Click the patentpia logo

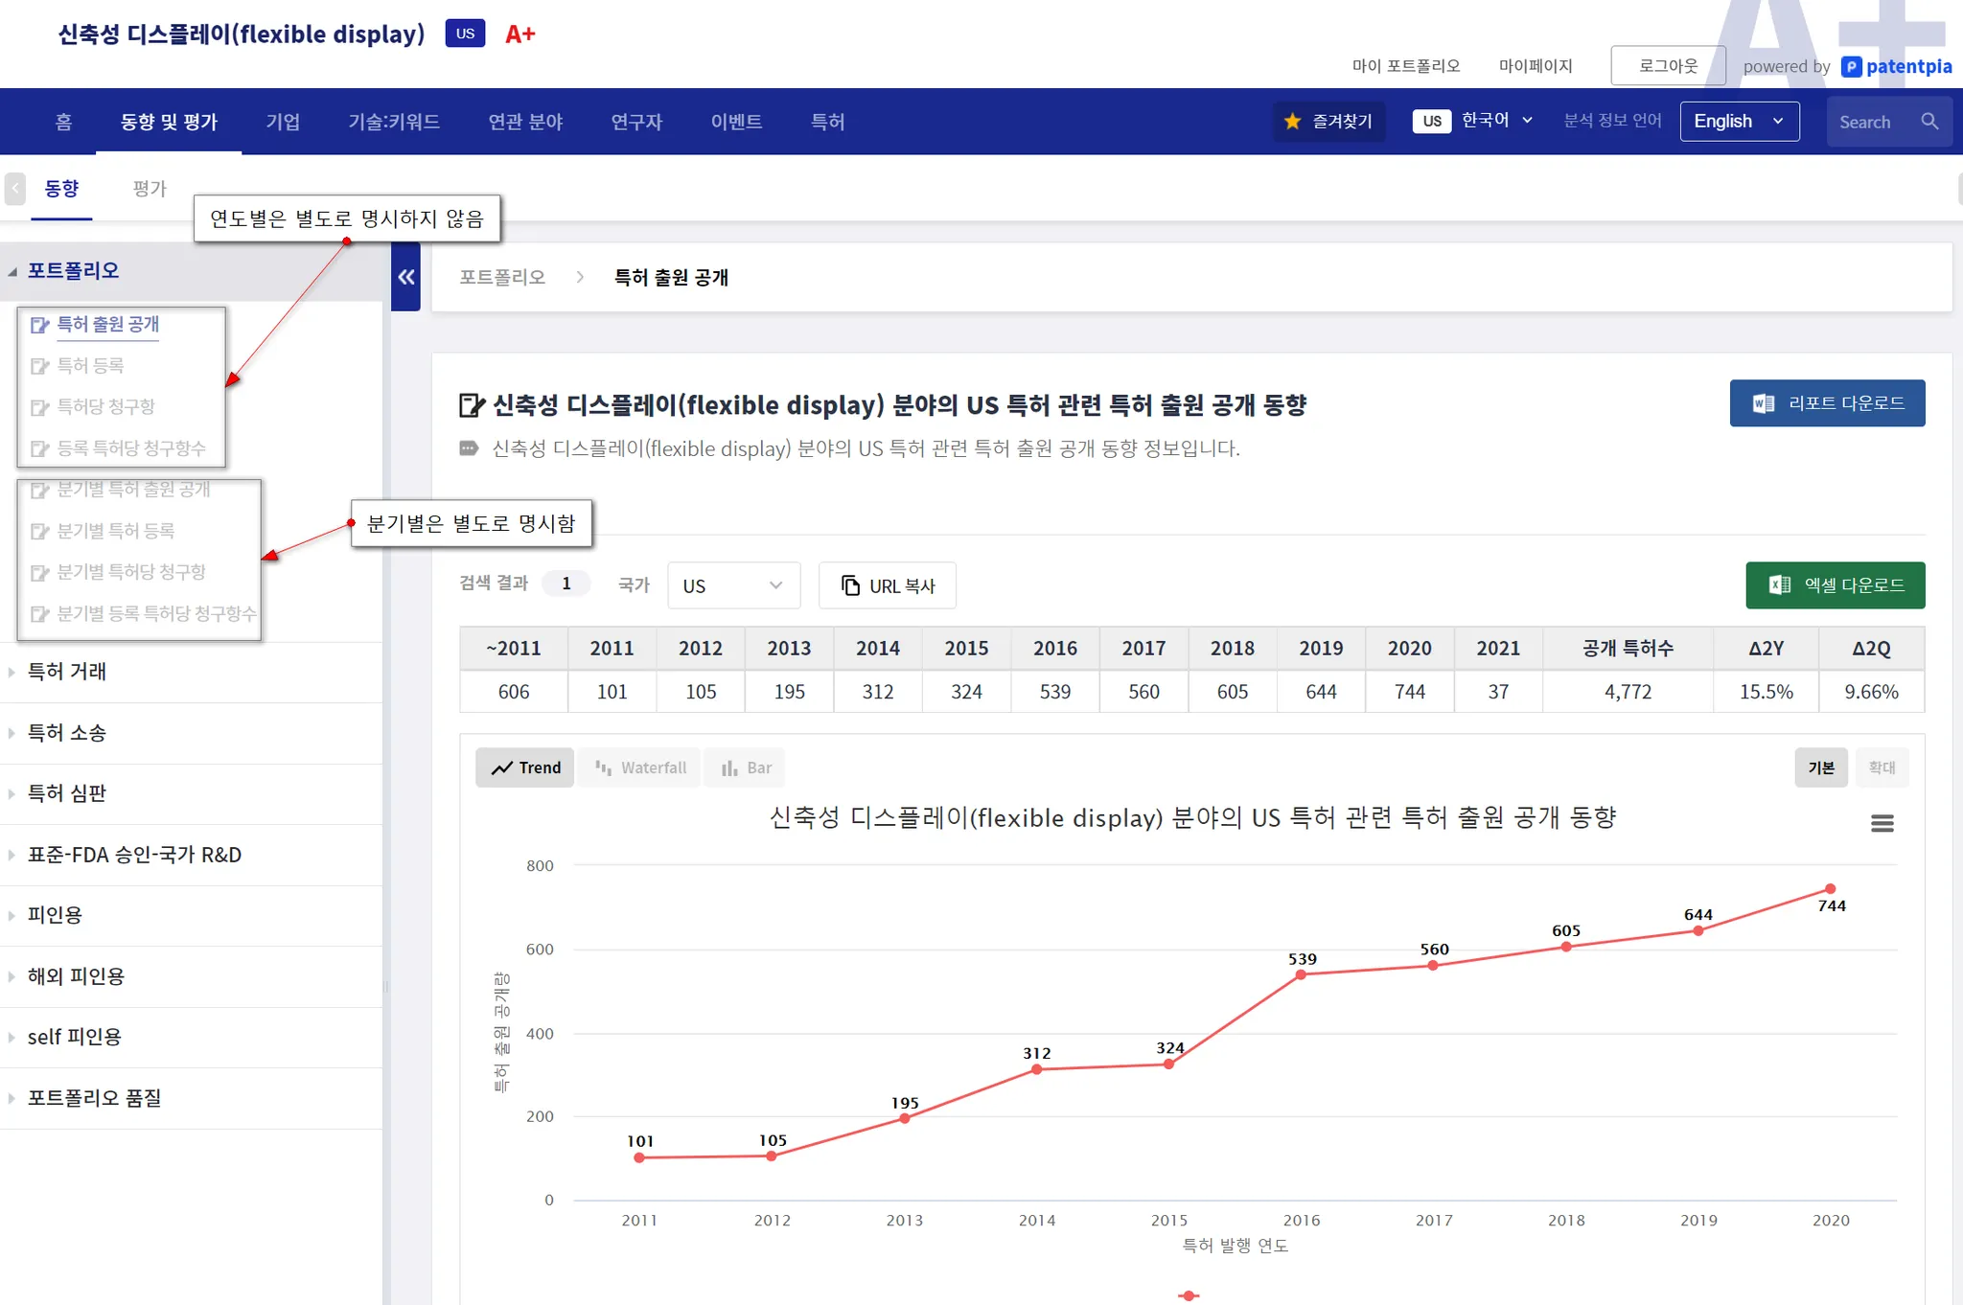coord(1897,66)
